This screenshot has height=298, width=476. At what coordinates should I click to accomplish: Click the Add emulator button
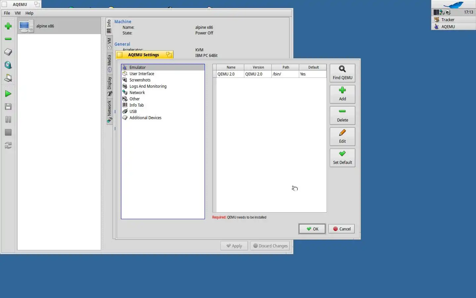(x=342, y=94)
